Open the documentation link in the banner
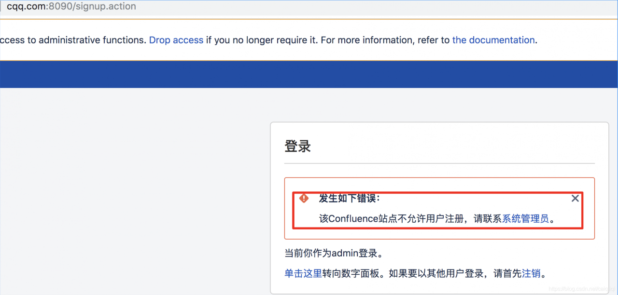 pyautogui.click(x=493, y=40)
